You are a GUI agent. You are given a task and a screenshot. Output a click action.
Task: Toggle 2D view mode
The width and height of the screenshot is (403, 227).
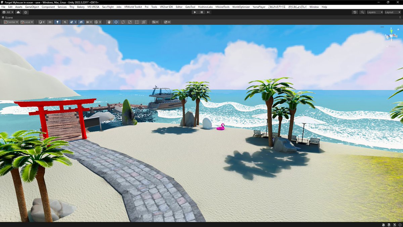point(50,22)
